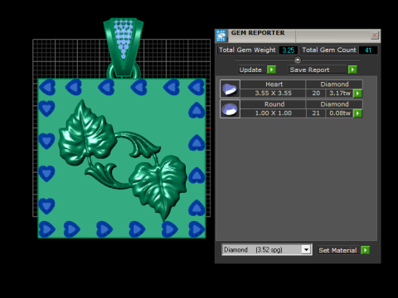Select the Heart gem thumbnail
Image resolution: width=398 pixels, height=298 pixels.
pos(230,89)
